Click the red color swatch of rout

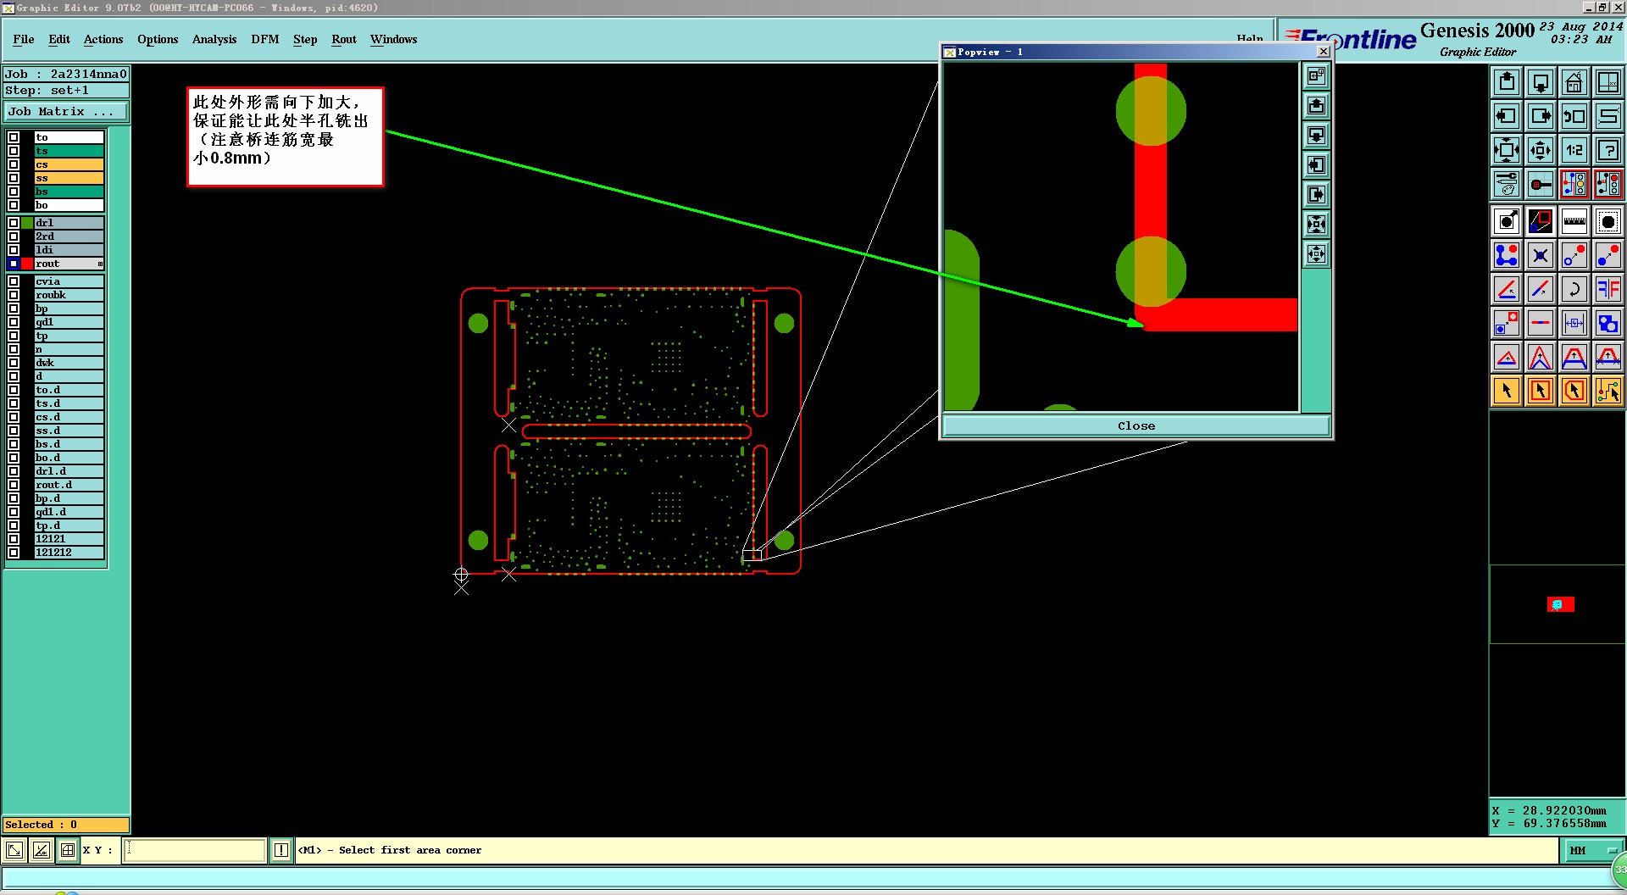(27, 264)
